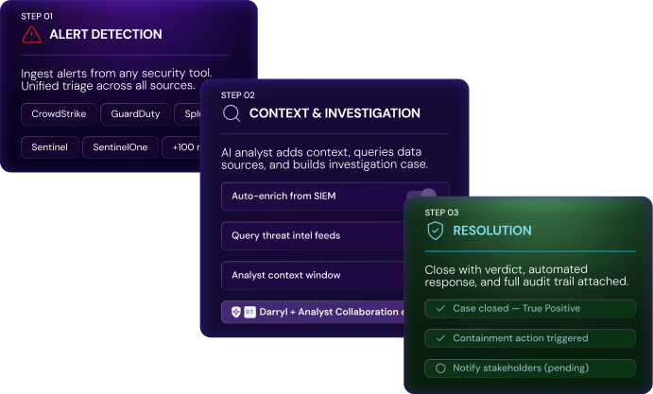Click the shield icon beside Darryl
The image size is (653, 394).
coord(236,312)
